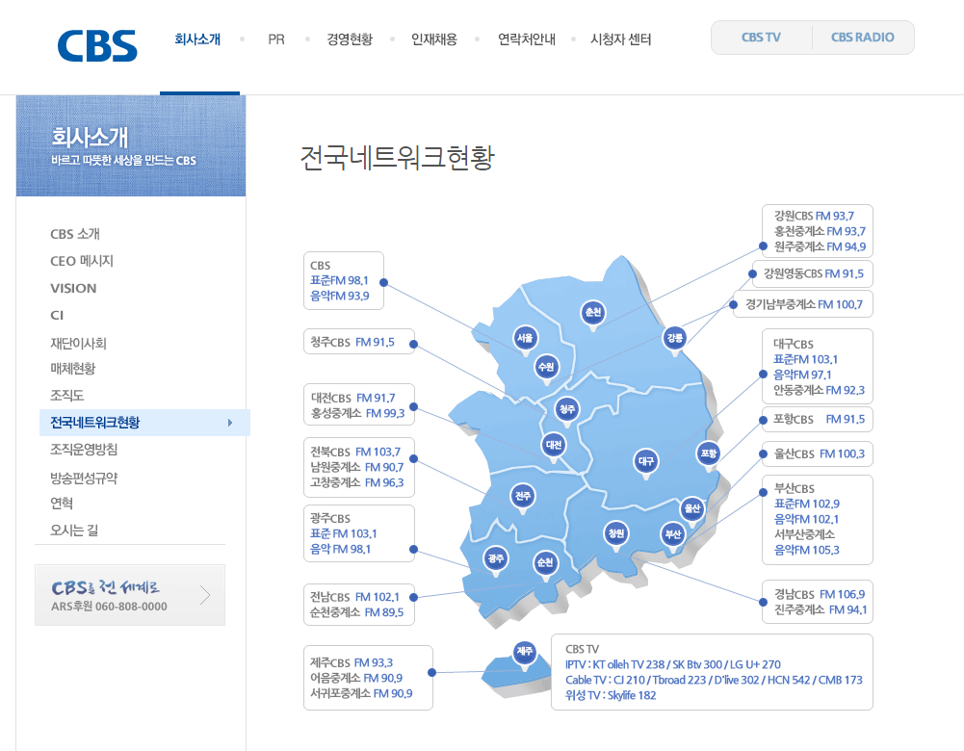Screen dimensions: 964x751
Task: Select the 수원 map pin
Action: click(546, 369)
